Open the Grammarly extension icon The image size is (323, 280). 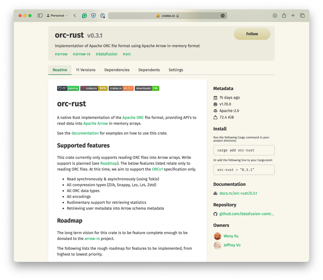tap(84, 16)
